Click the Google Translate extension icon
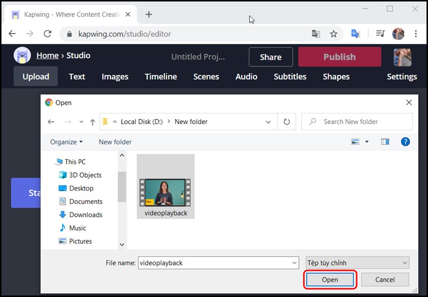428x297 pixels. [x=355, y=34]
